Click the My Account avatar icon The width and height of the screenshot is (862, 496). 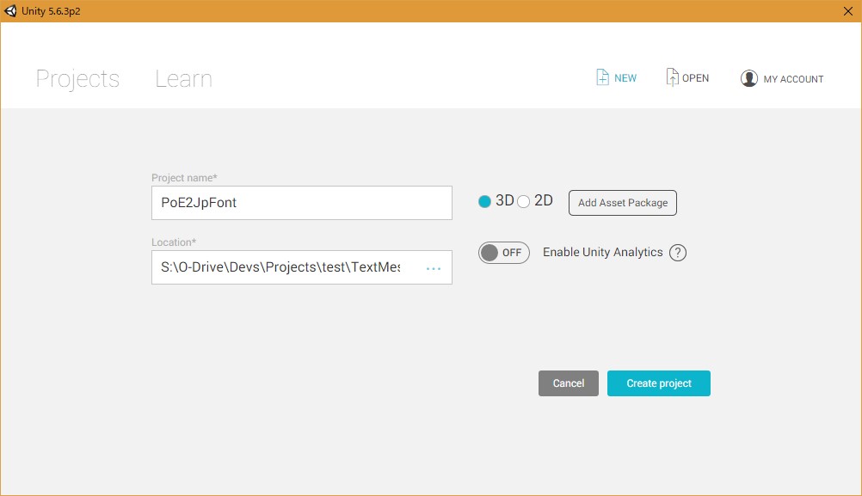748,78
